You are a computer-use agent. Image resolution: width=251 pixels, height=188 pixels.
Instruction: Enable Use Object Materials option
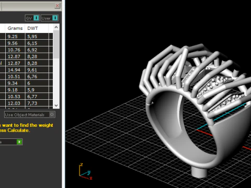pos(30,115)
